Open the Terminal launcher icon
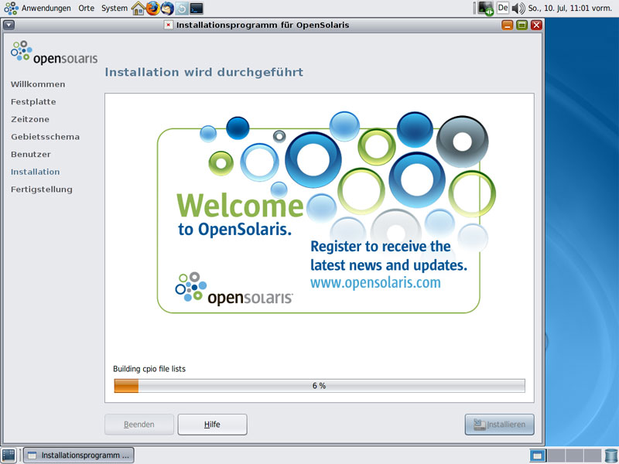Image resolution: width=619 pixels, height=464 pixels. click(197, 9)
